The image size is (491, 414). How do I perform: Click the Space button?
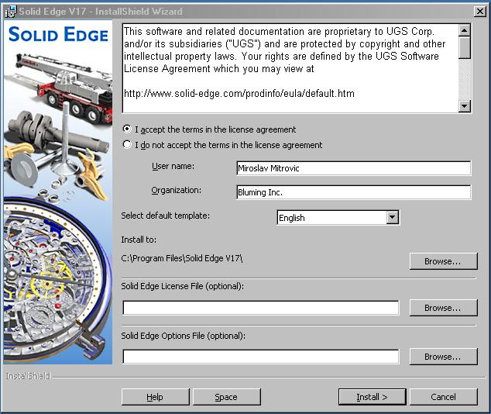pos(227,397)
